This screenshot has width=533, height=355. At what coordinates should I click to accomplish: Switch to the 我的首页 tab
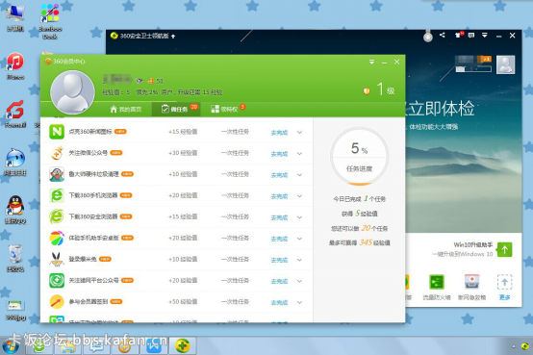pyautogui.click(x=125, y=109)
